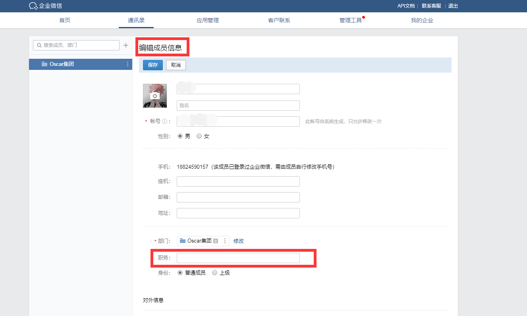
Task: Select the 女 gender radio button
Action: pyautogui.click(x=199, y=136)
